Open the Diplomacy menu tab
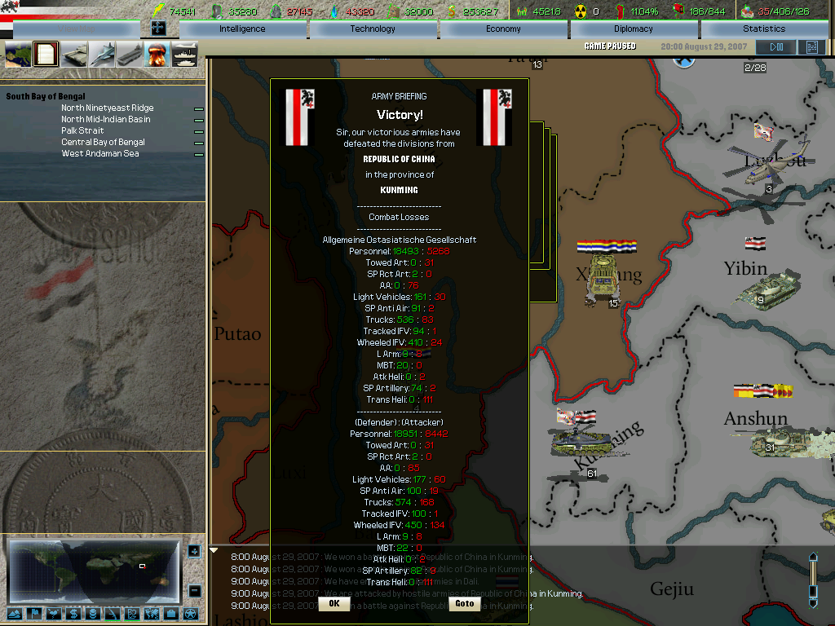Image resolution: width=835 pixels, height=626 pixels. pos(634,29)
